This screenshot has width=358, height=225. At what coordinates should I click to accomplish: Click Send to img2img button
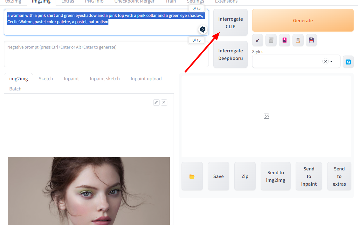276,176
